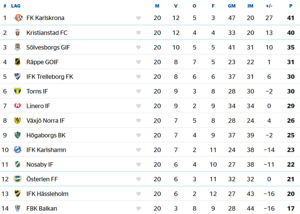Mark Växjö Norra IF as favorite
This screenshot has height=214, width=300.
(x=139, y=121)
